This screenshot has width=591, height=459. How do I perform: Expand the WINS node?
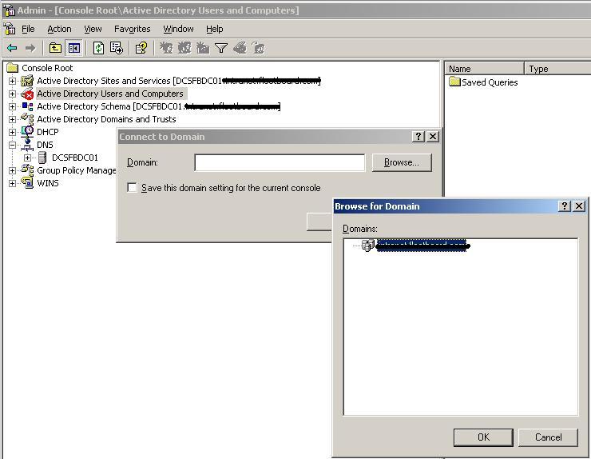(13, 183)
